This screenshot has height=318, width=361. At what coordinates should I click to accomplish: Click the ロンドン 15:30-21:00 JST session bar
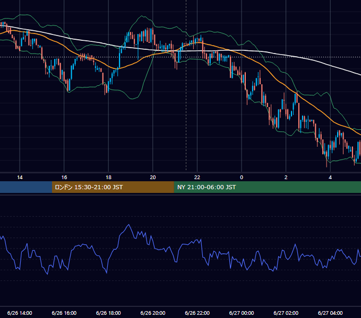point(113,187)
